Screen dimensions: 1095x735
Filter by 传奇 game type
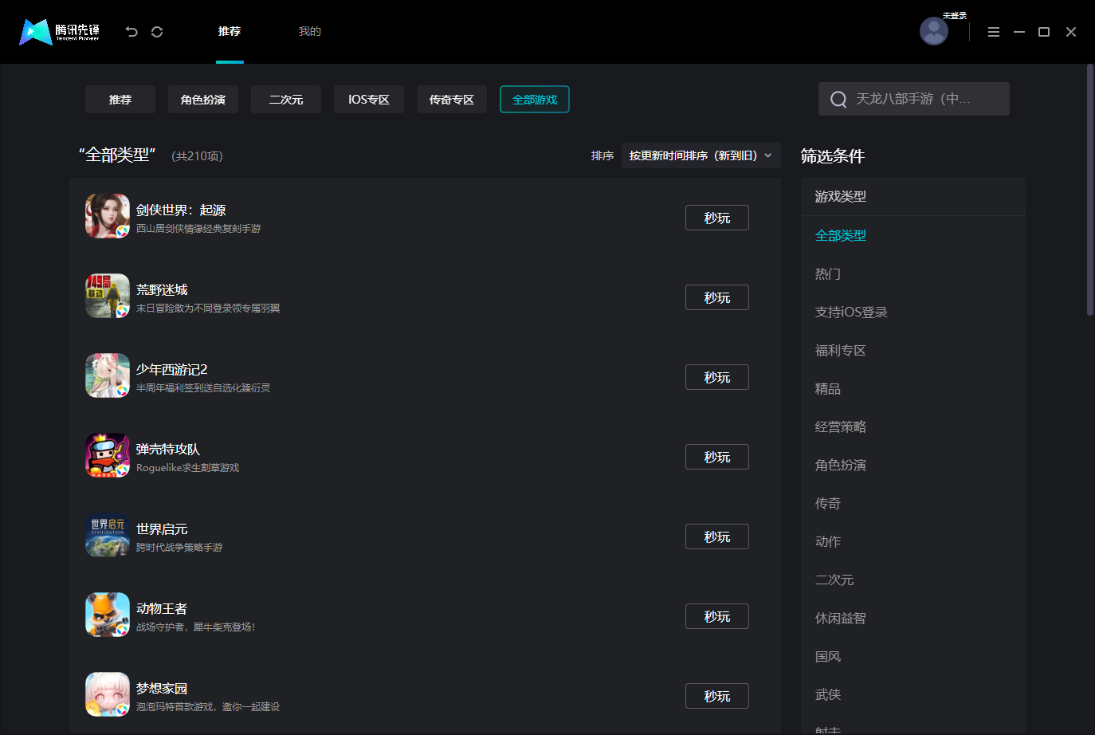pyautogui.click(x=828, y=503)
